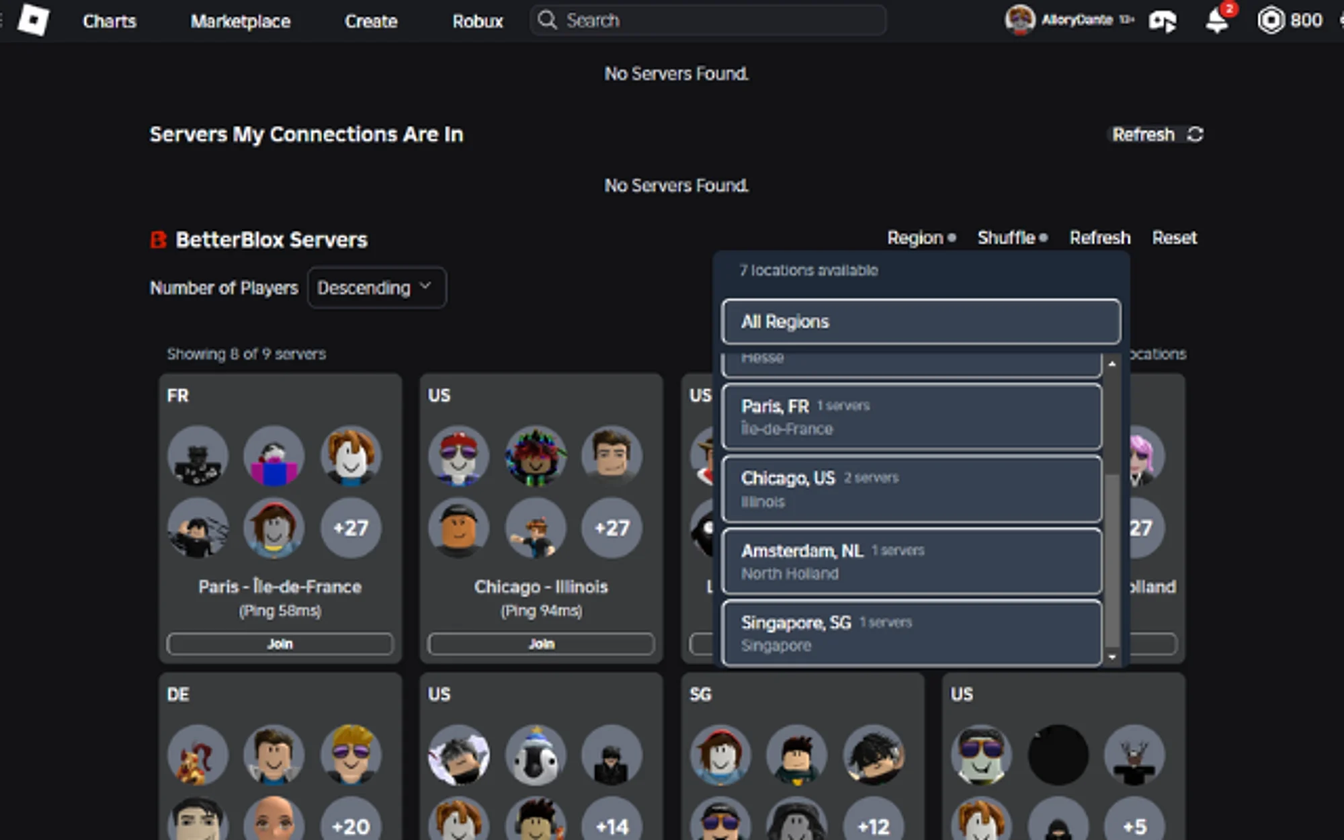Click the AlloryDante profile avatar

tap(1019, 20)
